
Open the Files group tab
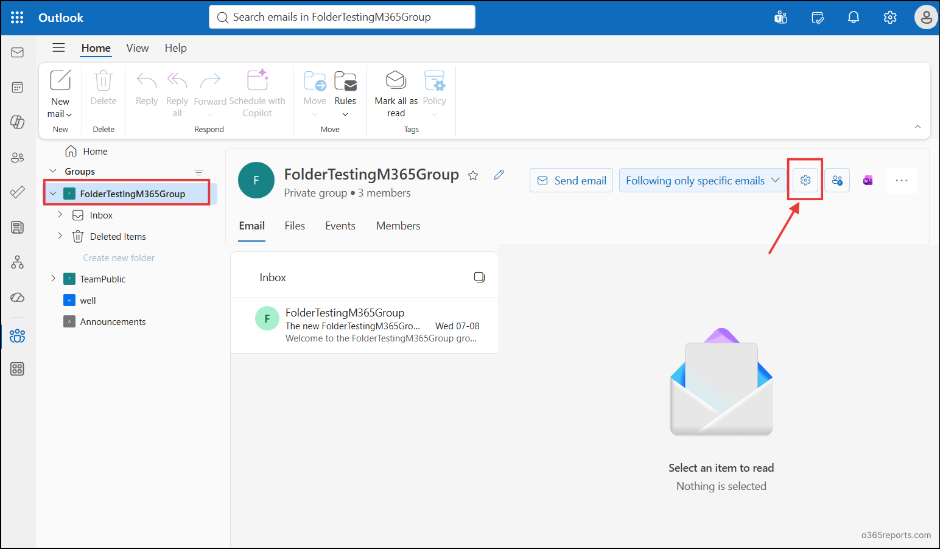pyautogui.click(x=295, y=226)
